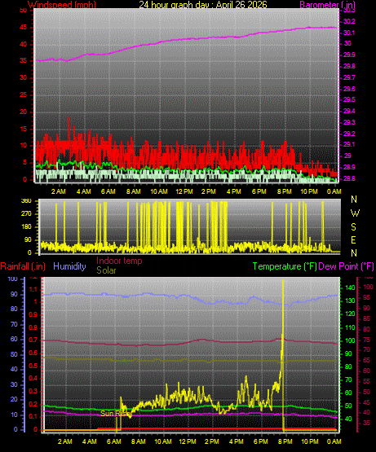Click the blue "60" humidity axis value
376x452 pixels.
pyautogui.click(x=14, y=340)
